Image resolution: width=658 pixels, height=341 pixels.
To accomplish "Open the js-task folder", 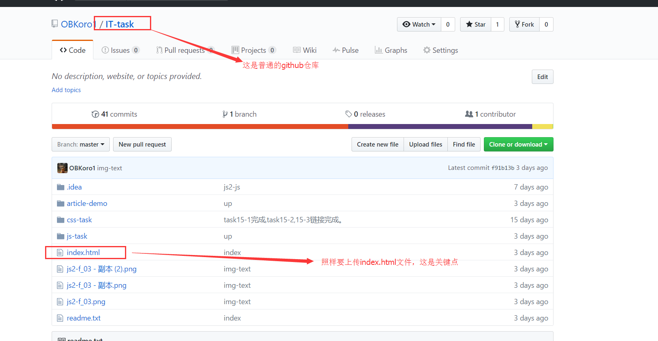I will pos(77,236).
